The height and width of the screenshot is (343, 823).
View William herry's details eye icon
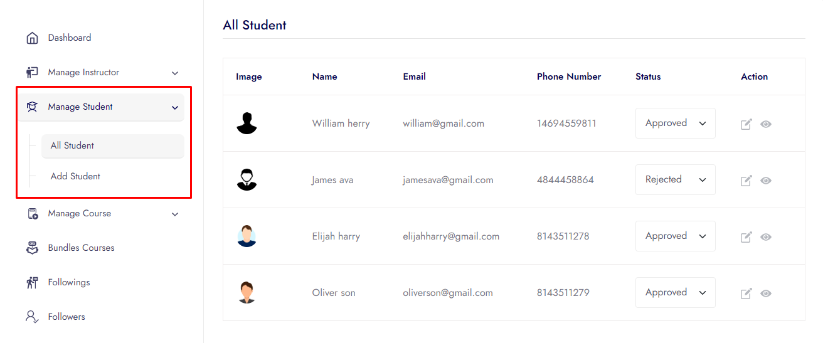tap(766, 124)
